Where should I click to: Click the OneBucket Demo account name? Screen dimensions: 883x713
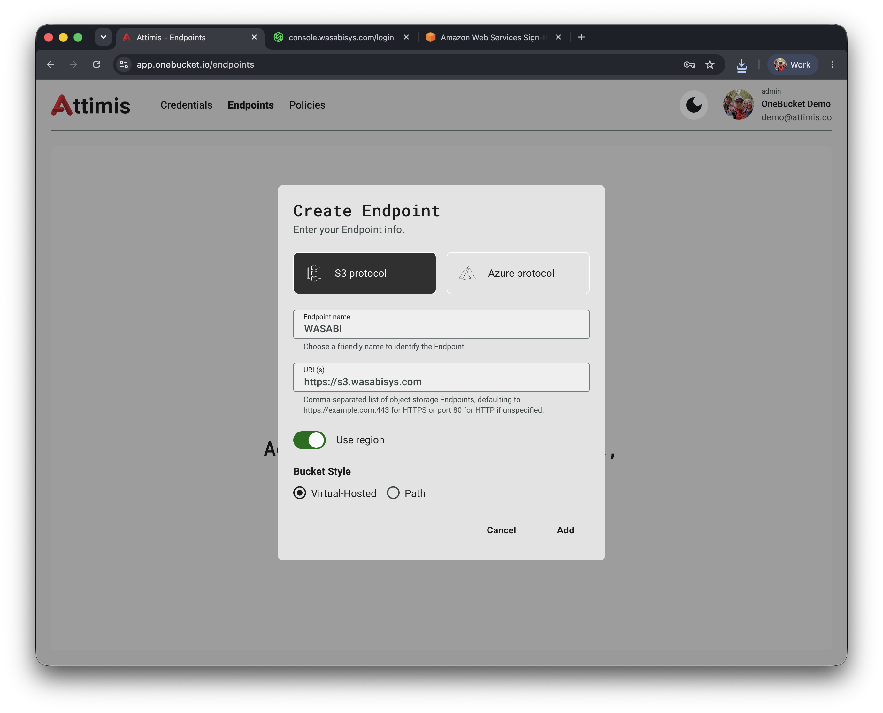point(796,104)
